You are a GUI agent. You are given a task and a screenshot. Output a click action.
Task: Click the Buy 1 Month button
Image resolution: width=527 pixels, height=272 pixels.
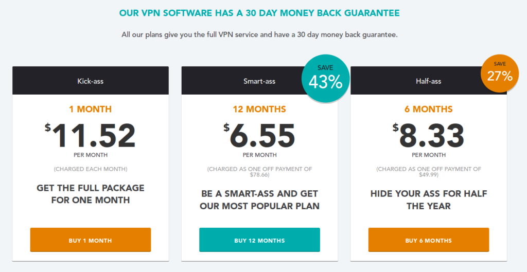pos(91,240)
